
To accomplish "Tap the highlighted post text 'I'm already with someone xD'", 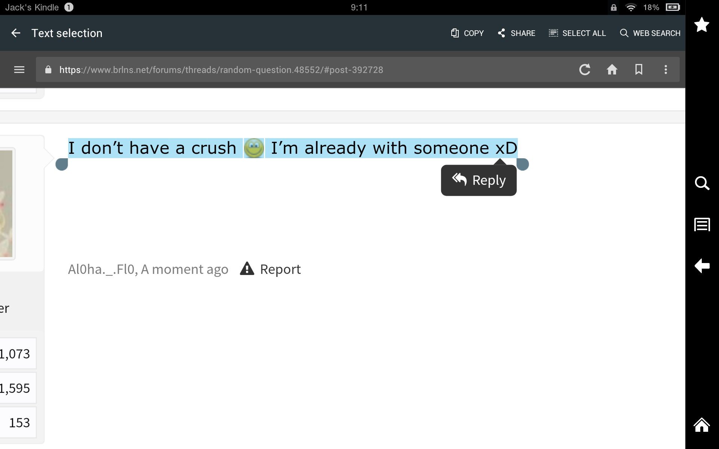I will click(x=394, y=148).
